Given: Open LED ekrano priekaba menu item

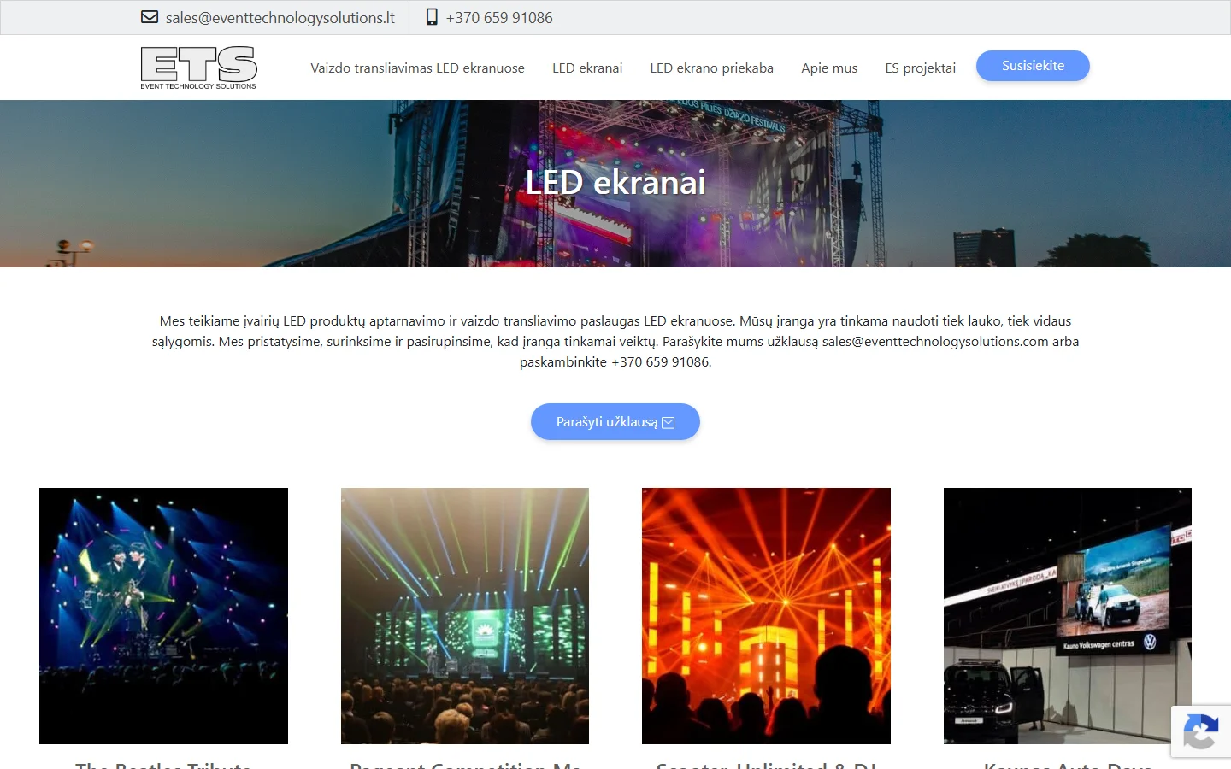Looking at the screenshot, I should pyautogui.click(x=711, y=68).
